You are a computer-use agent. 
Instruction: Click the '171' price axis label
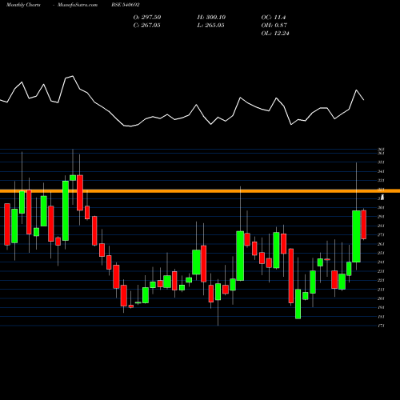pyautogui.click(x=381, y=326)
